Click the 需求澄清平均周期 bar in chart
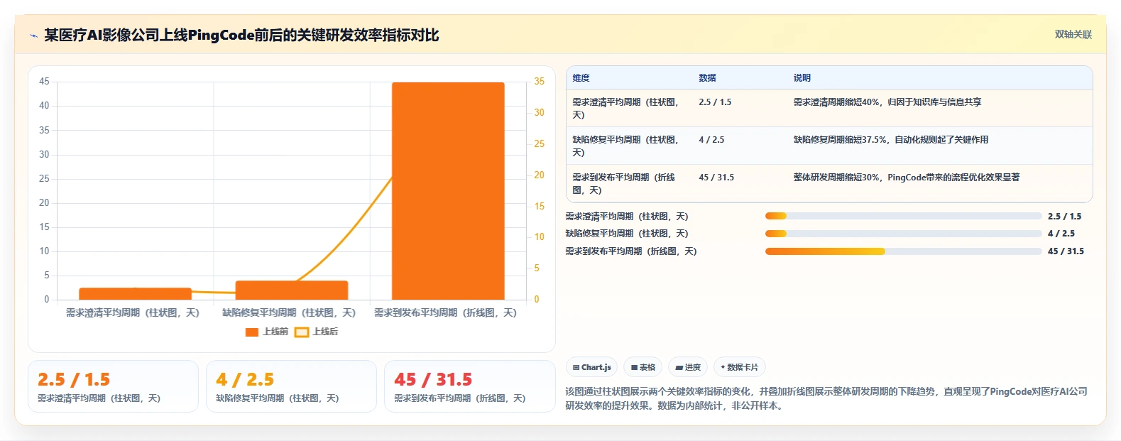 (x=135, y=294)
